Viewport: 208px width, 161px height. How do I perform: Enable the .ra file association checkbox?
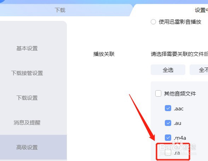168,153
